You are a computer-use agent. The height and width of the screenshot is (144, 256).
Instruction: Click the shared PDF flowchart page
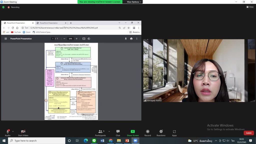pyautogui.click(x=71, y=81)
